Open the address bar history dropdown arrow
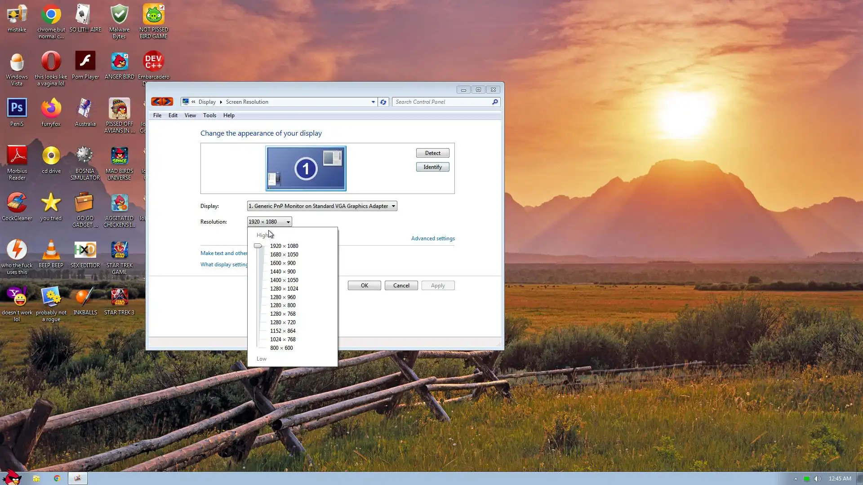This screenshot has width=863, height=485. 373,102
